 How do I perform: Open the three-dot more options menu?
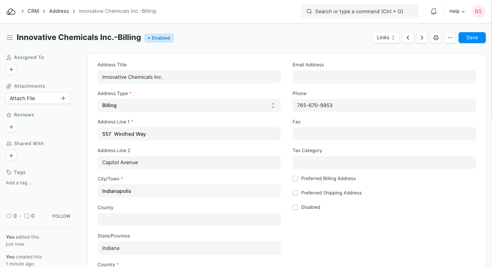click(450, 38)
